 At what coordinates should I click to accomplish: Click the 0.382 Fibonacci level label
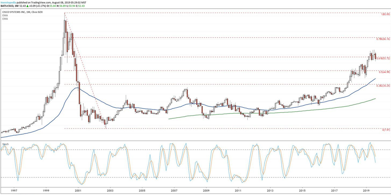click(382, 86)
